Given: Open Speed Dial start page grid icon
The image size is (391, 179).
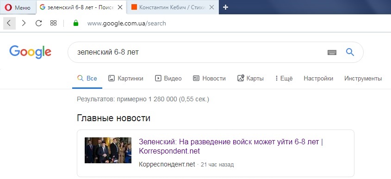Looking at the screenshot, I should tap(53, 23).
